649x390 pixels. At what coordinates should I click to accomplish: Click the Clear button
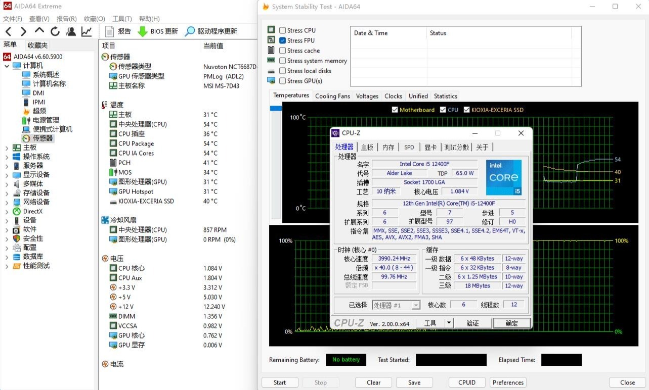coord(374,382)
